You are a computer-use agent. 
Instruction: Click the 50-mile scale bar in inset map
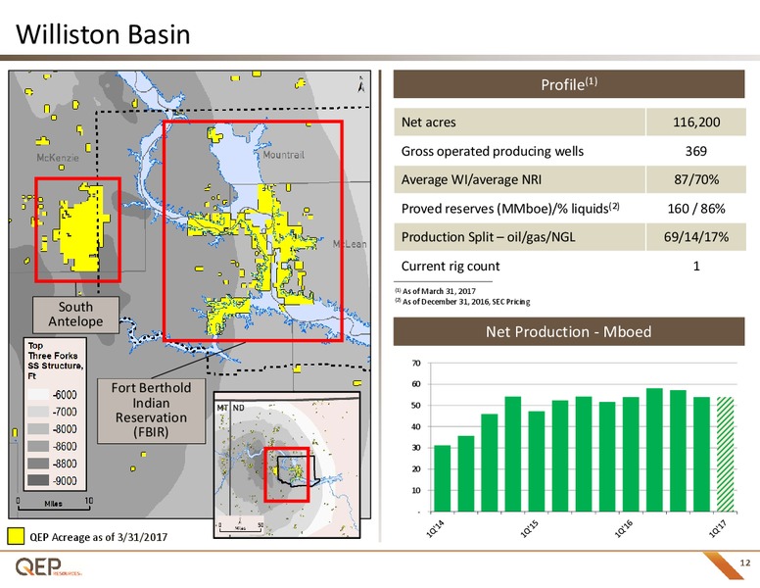click(240, 527)
